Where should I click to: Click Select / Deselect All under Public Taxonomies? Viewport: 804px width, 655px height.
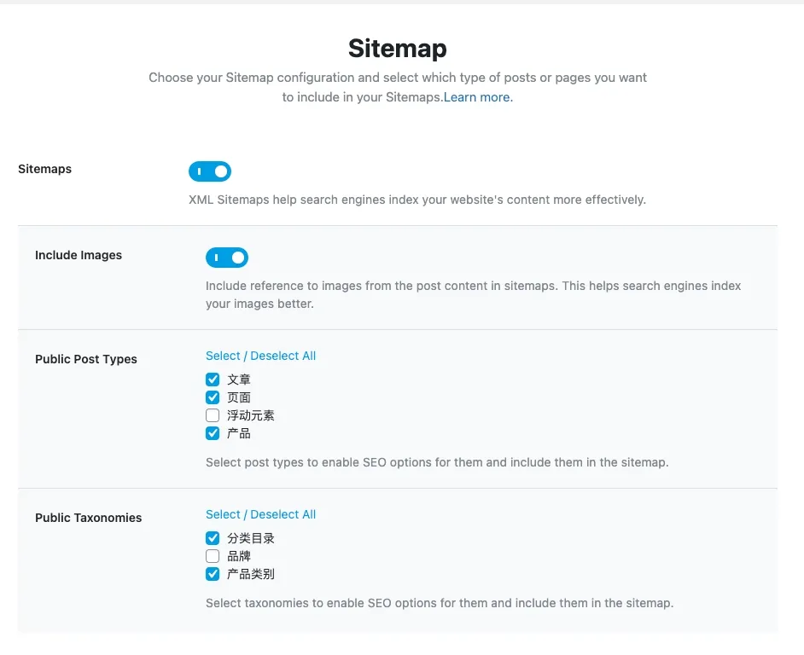[260, 514]
